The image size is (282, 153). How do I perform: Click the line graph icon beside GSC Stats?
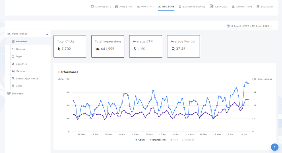tap(159, 6)
